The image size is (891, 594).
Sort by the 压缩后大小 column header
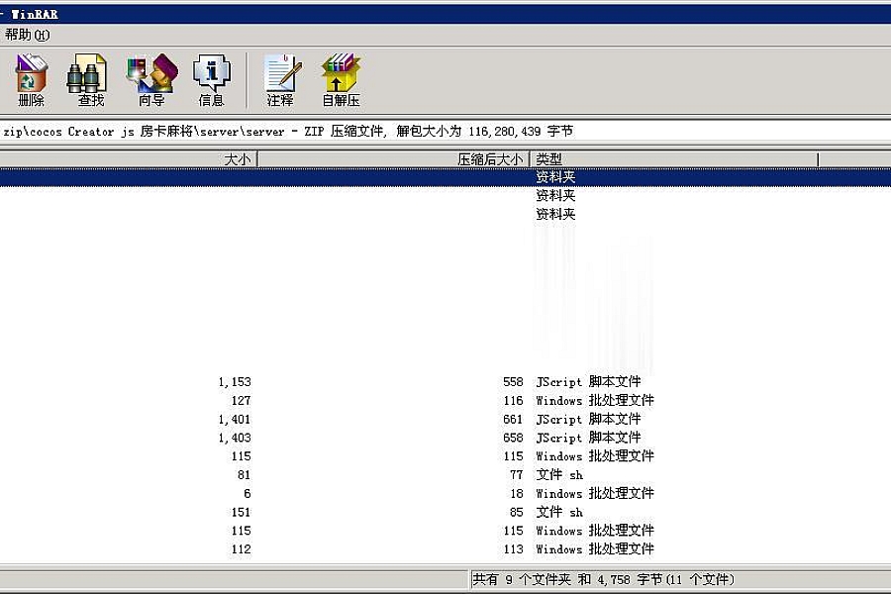click(394, 159)
